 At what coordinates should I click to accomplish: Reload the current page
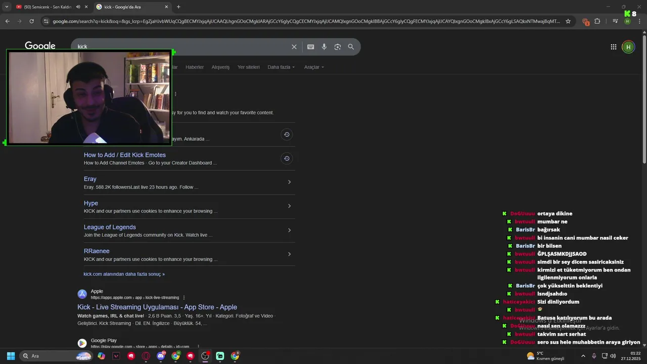click(32, 21)
